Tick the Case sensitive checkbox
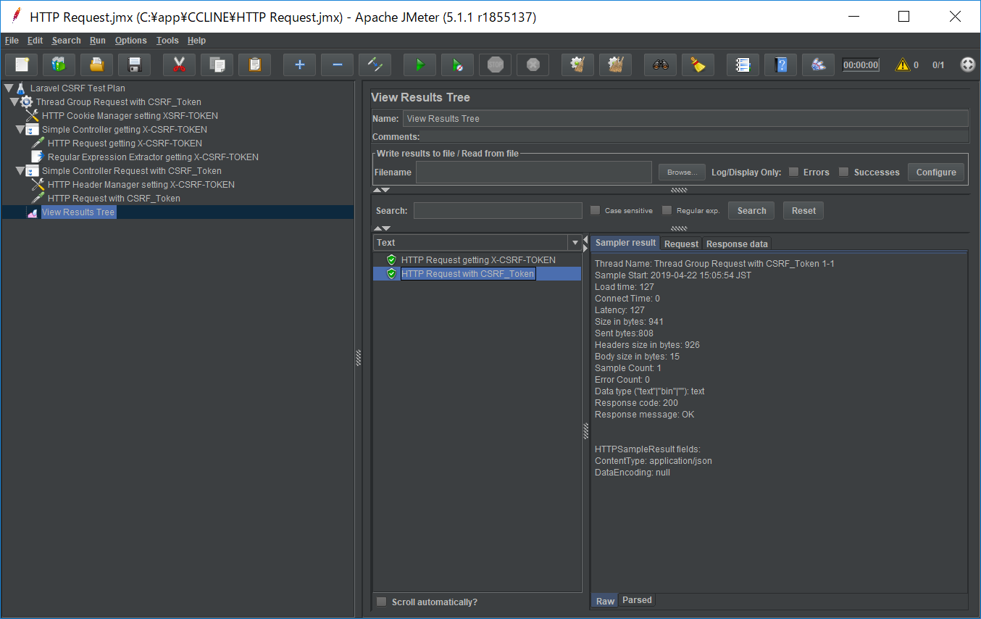Viewport: 981px width, 619px height. (595, 210)
